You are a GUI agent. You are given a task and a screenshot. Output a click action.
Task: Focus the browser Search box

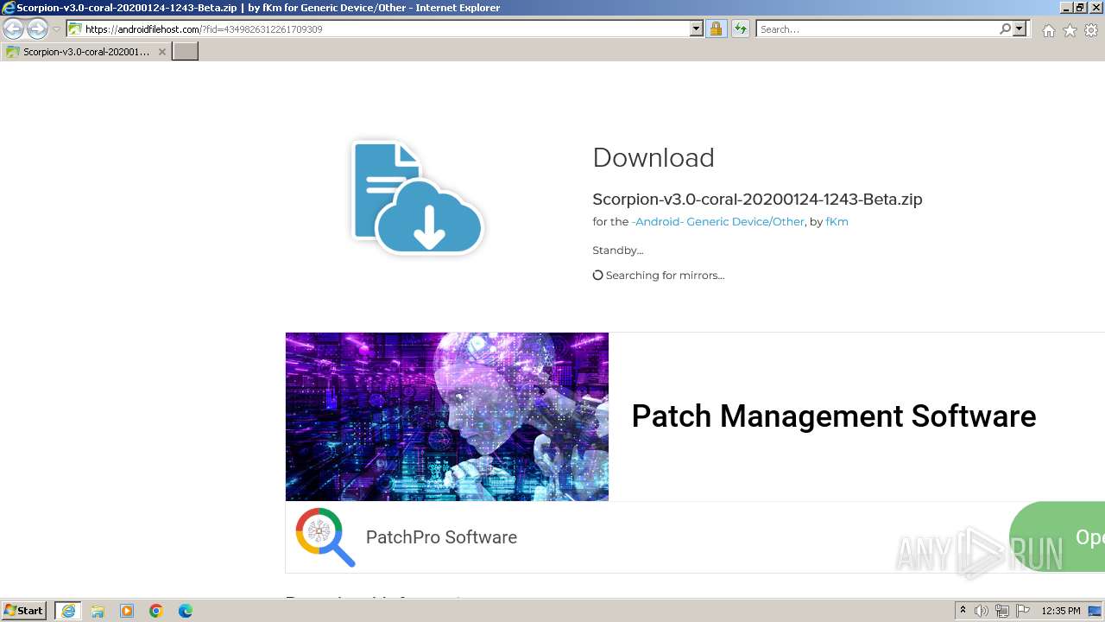[x=876, y=29]
